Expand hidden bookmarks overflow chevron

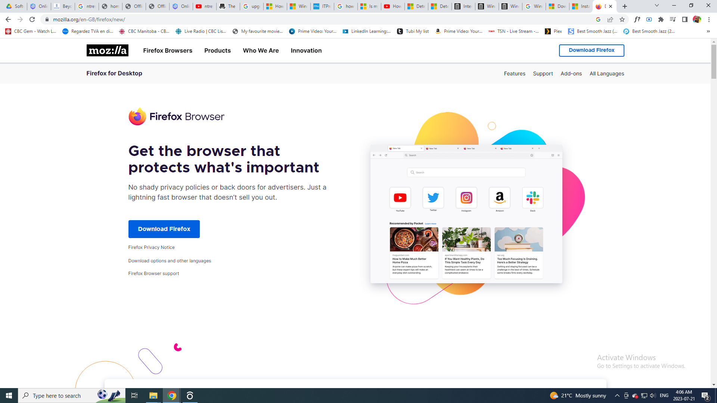click(x=708, y=31)
